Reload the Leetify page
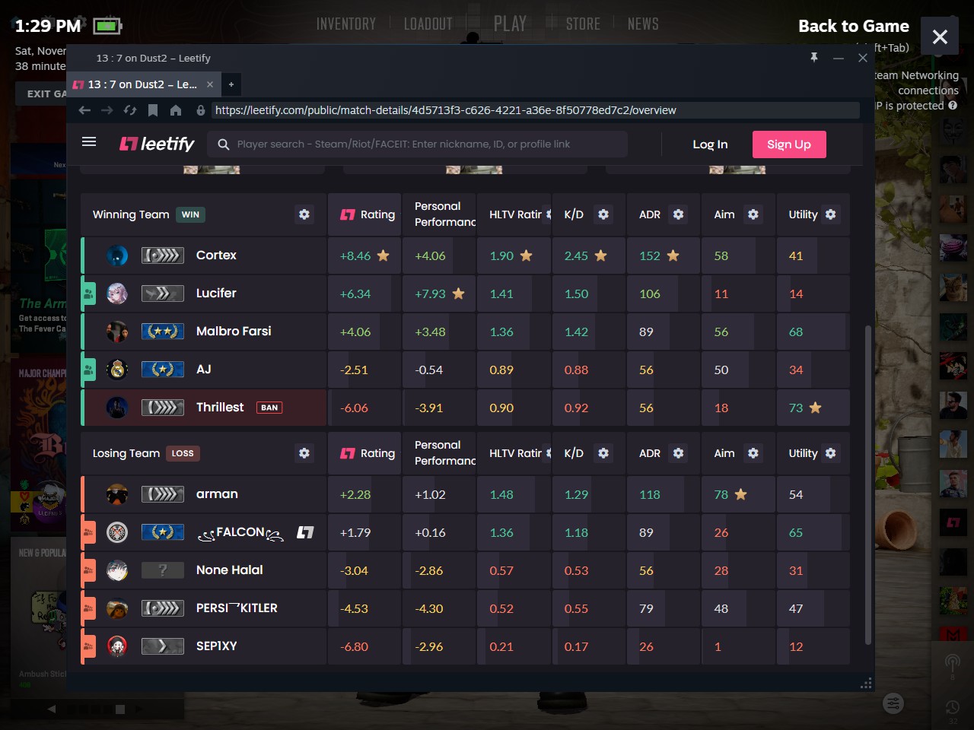 pyautogui.click(x=130, y=110)
